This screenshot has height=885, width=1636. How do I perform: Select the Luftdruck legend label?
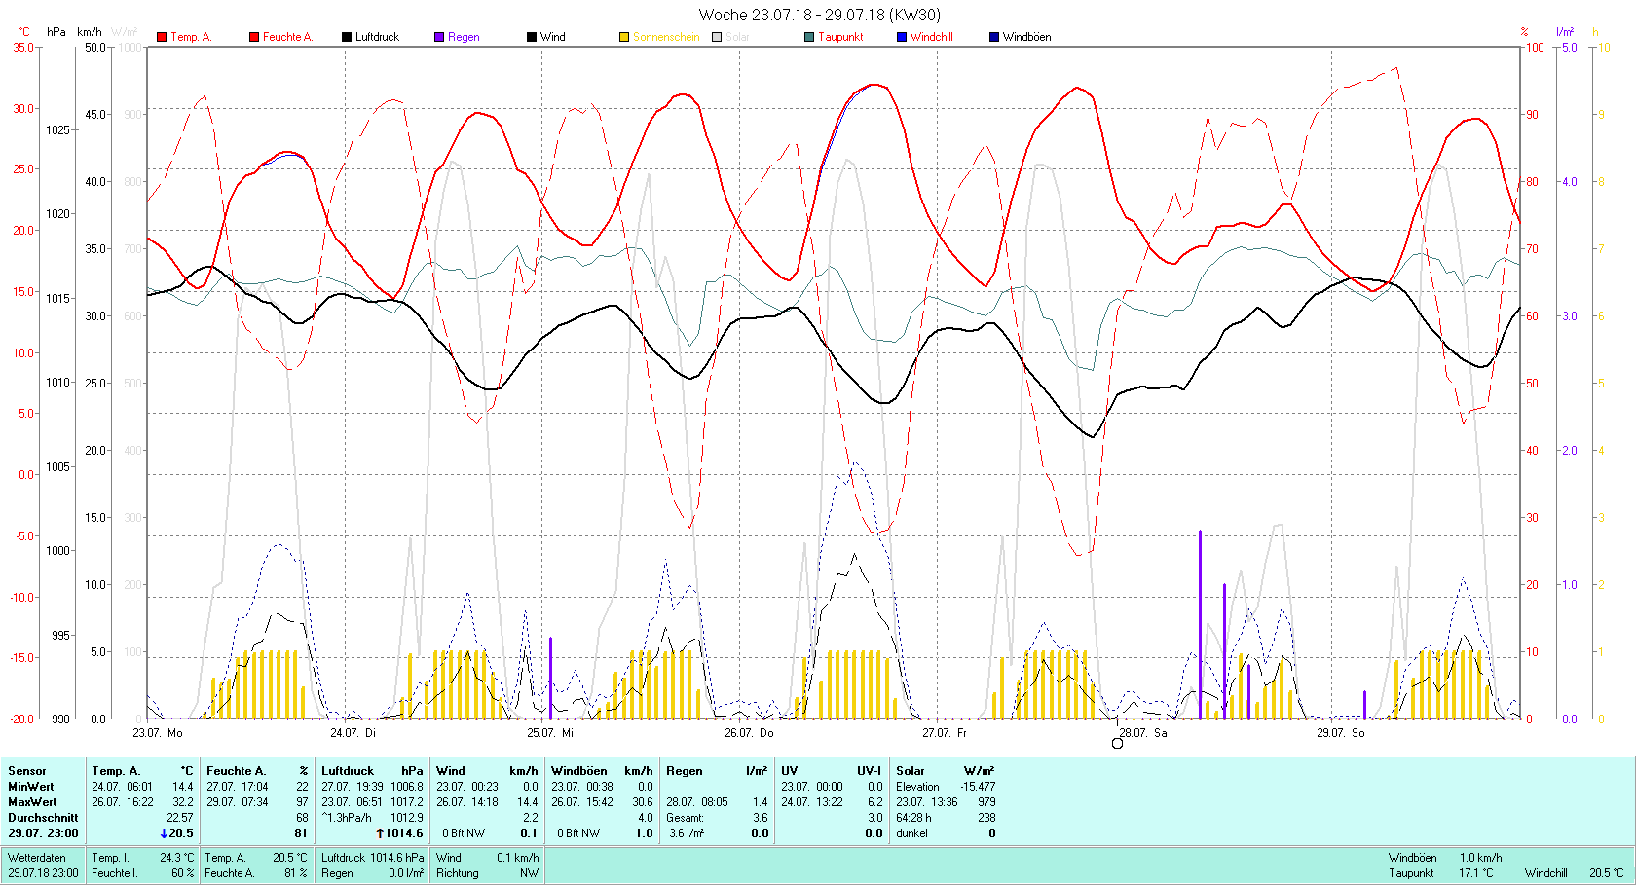(x=377, y=37)
